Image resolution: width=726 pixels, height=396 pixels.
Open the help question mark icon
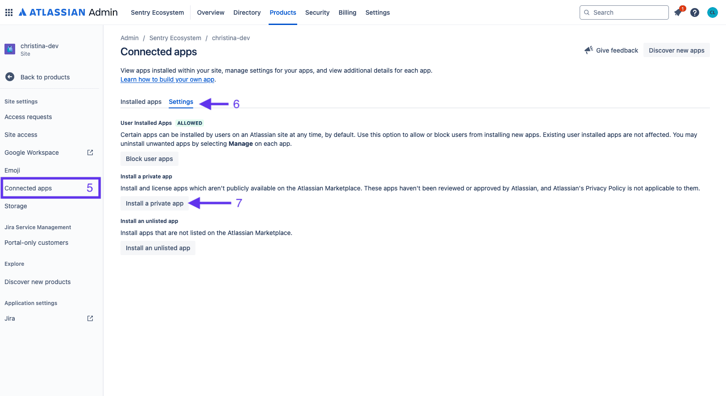[695, 12]
